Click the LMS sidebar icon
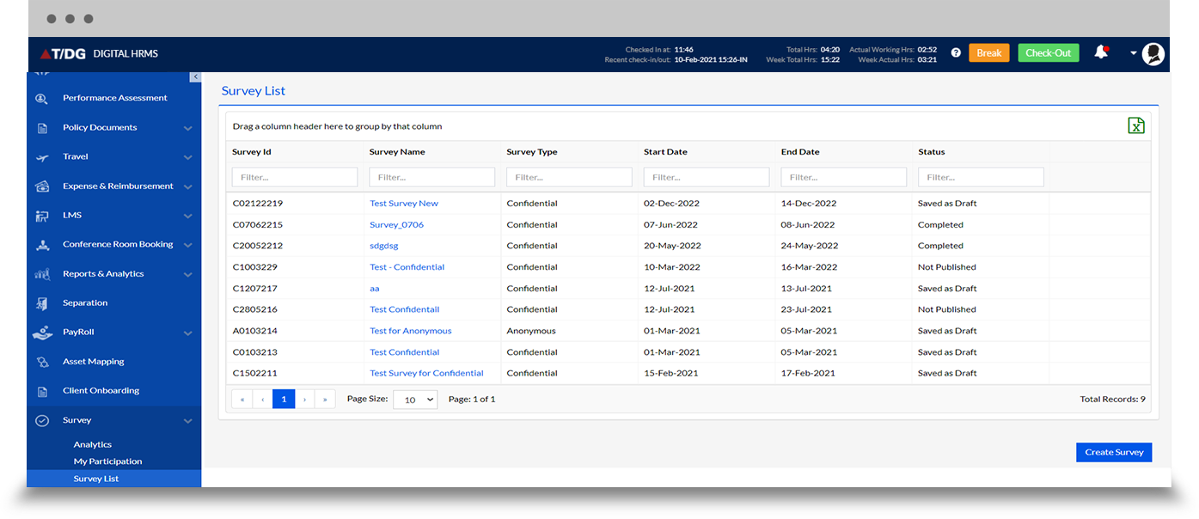The width and height of the screenshot is (1199, 519). coord(42,216)
